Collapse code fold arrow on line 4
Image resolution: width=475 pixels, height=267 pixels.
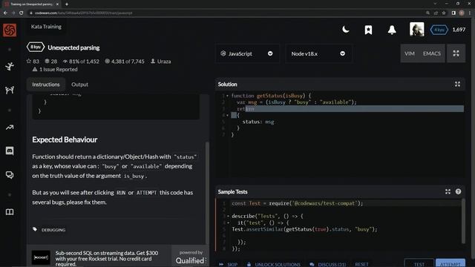coord(228,115)
